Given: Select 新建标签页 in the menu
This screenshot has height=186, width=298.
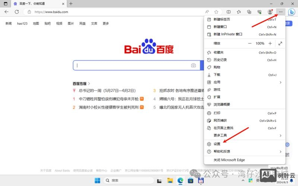Looking at the screenshot, I should coord(244,19).
